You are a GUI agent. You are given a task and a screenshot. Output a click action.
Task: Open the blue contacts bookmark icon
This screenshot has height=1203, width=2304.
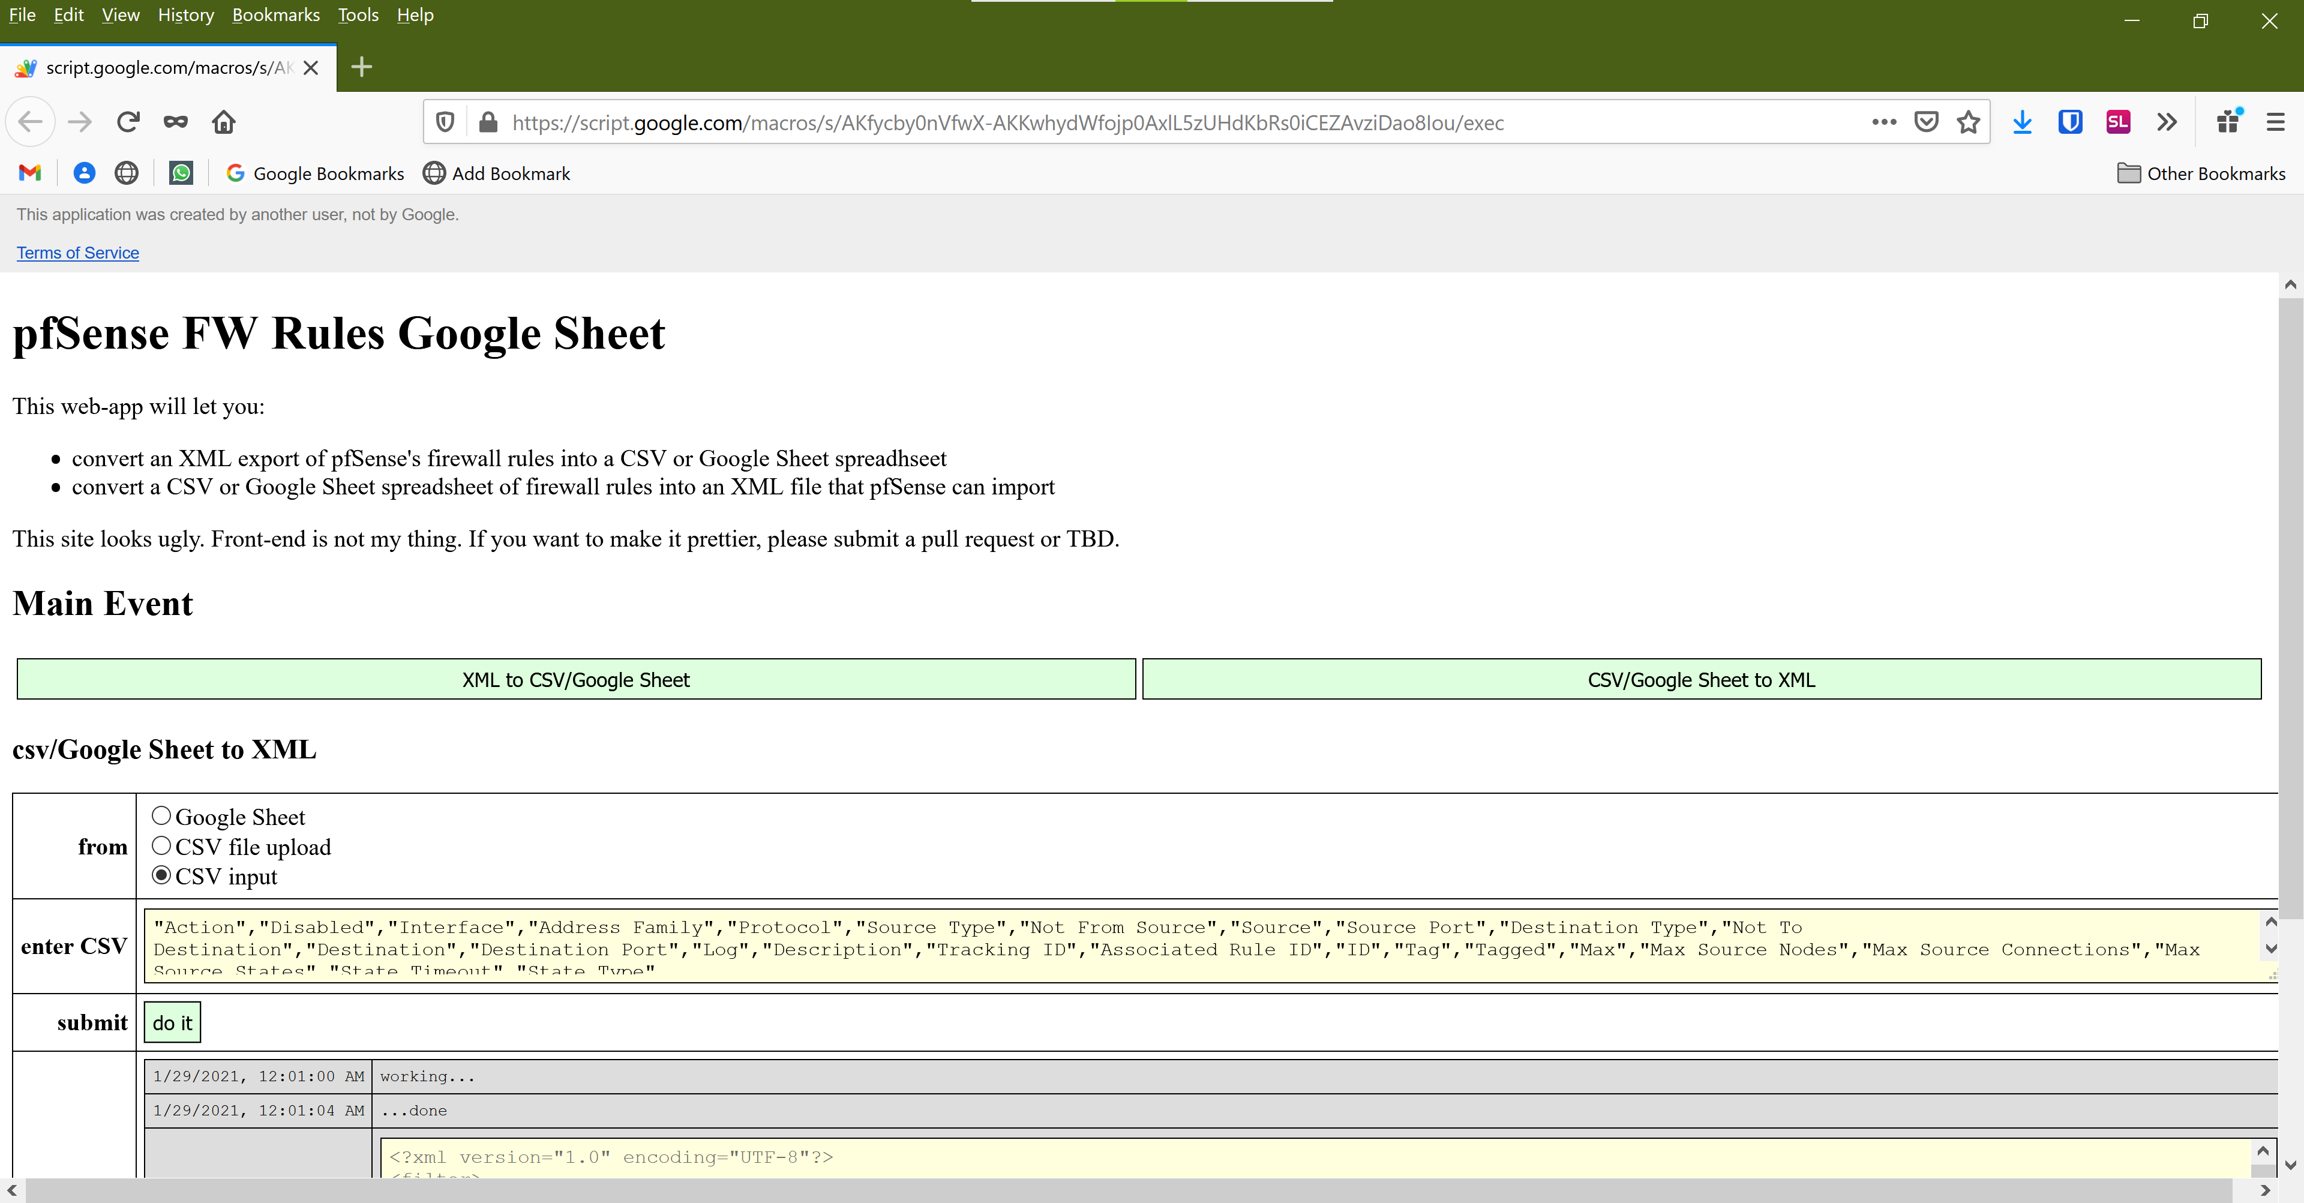(84, 173)
